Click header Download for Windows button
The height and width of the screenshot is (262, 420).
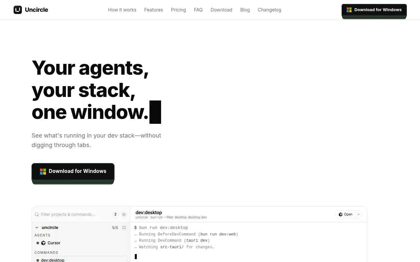(x=374, y=10)
